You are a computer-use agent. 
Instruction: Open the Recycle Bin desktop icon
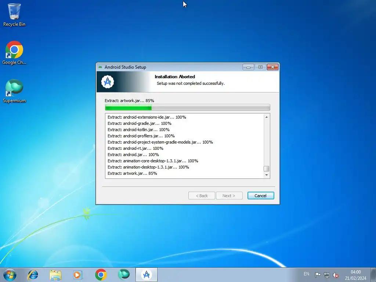(14, 15)
